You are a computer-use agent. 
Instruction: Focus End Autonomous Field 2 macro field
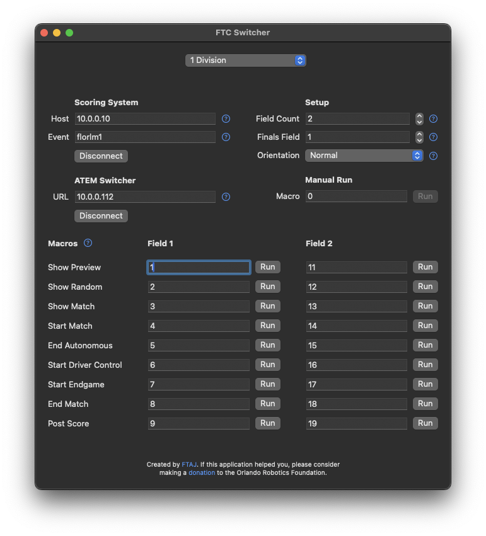[x=356, y=345]
